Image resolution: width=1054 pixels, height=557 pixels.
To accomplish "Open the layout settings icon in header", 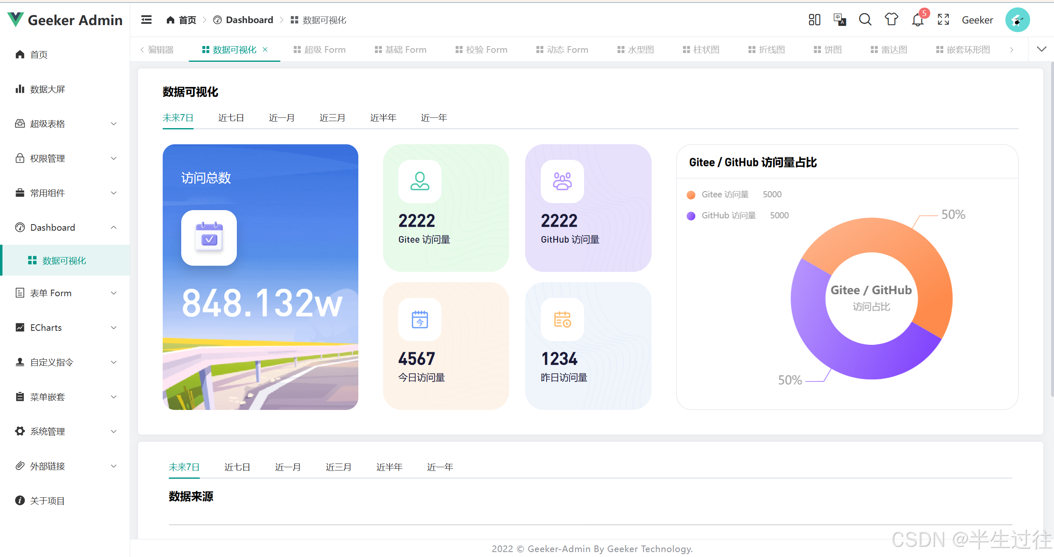I will (x=814, y=20).
